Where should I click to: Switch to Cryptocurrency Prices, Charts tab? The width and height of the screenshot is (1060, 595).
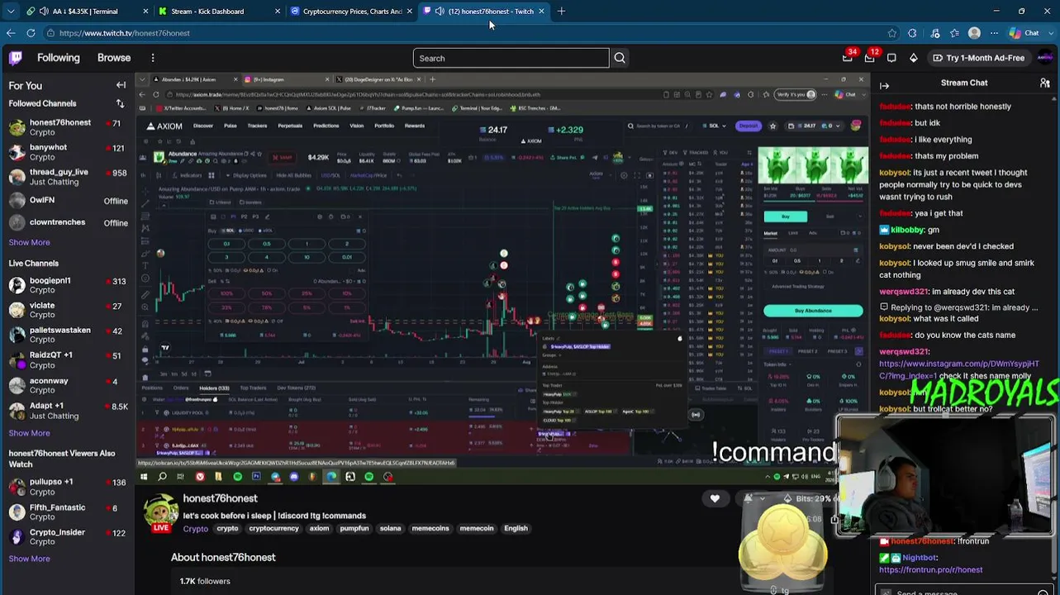[x=352, y=12]
